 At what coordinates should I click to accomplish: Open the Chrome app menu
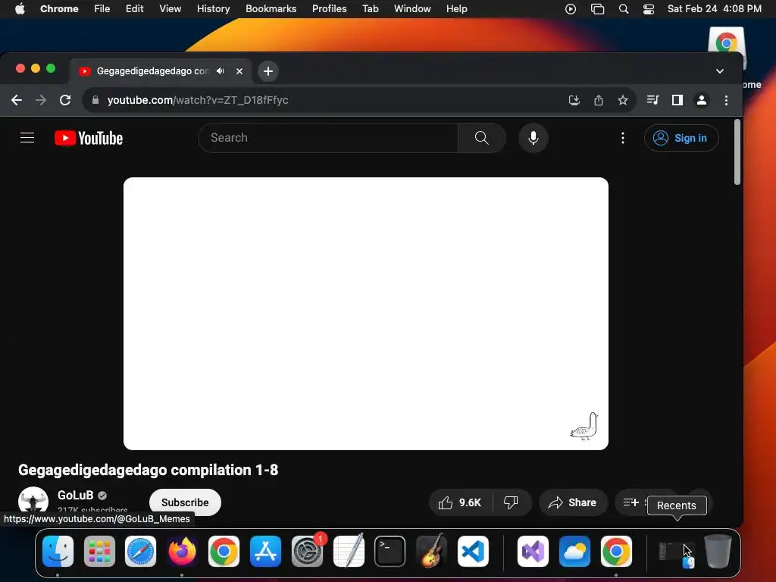(x=59, y=8)
